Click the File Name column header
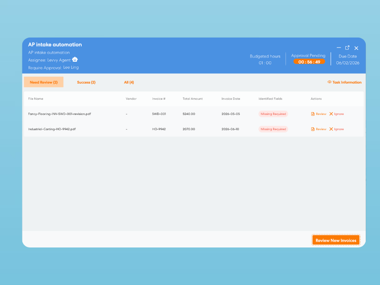Image resolution: width=380 pixels, height=285 pixels. 36,99
